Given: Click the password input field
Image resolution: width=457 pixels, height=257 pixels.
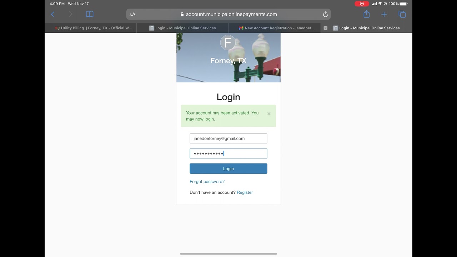Looking at the screenshot, I should click(x=228, y=153).
